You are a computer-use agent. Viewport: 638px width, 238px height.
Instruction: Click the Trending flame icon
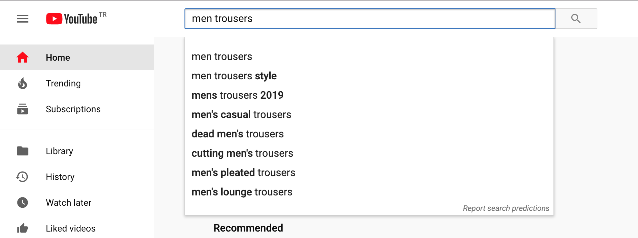coord(23,83)
